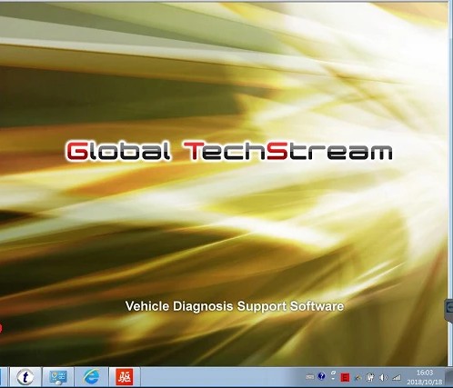Click the Vehicle Diagnosis Support Software text
This screenshot has height=388, width=453.
[235, 306]
